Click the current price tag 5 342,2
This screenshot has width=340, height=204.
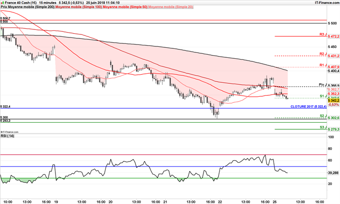pos(333,101)
